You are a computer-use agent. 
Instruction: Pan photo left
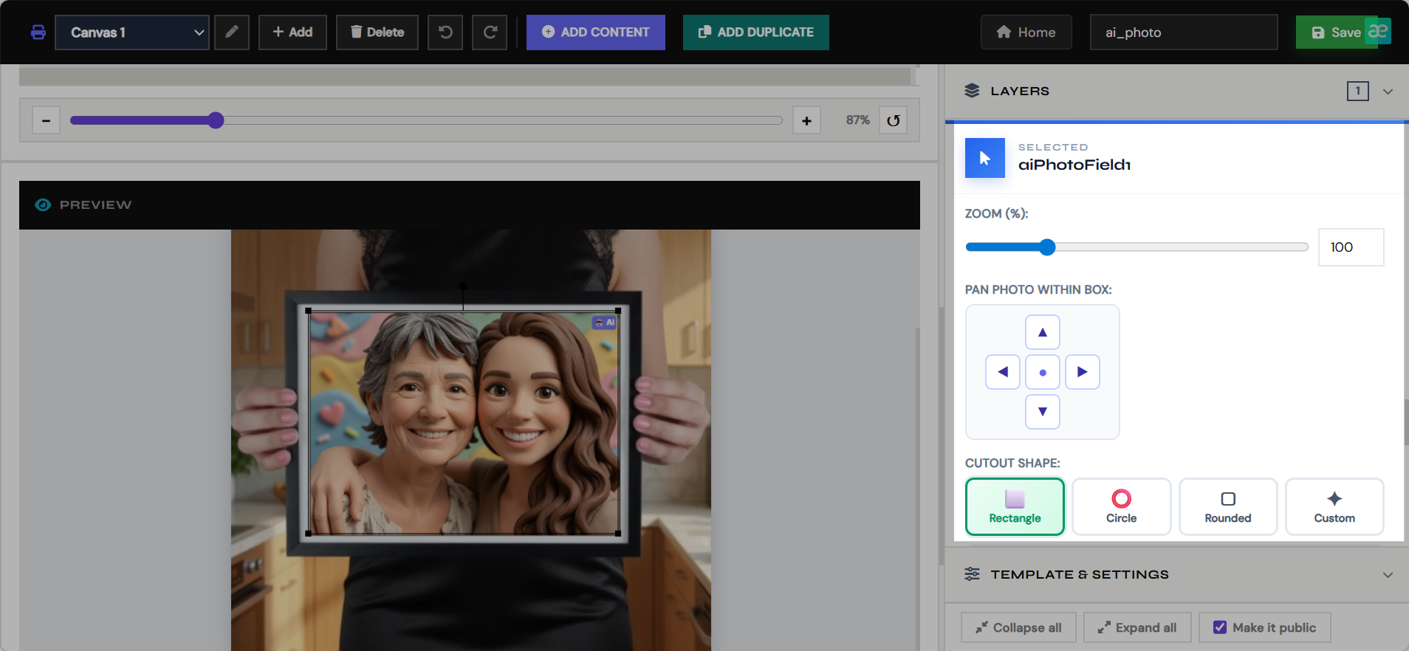1003,372
